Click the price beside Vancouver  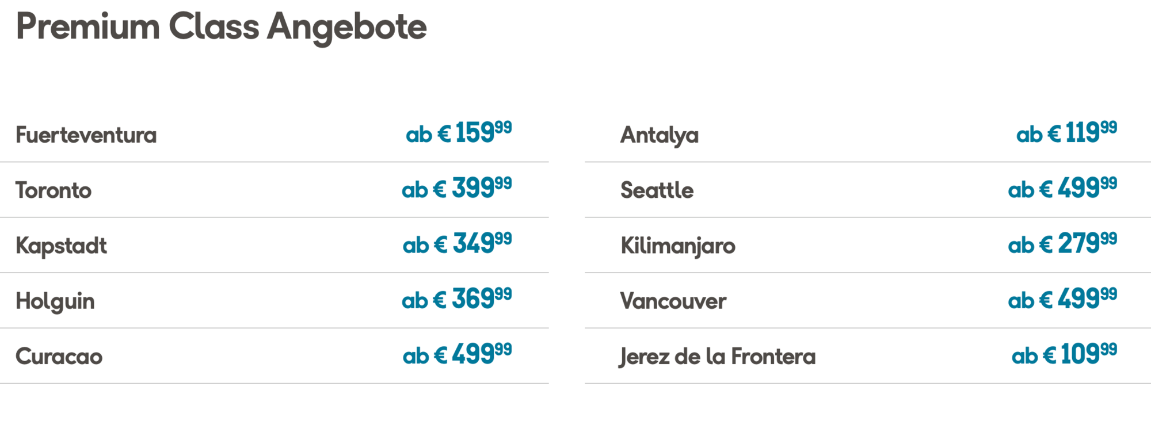coord(1062,299)
